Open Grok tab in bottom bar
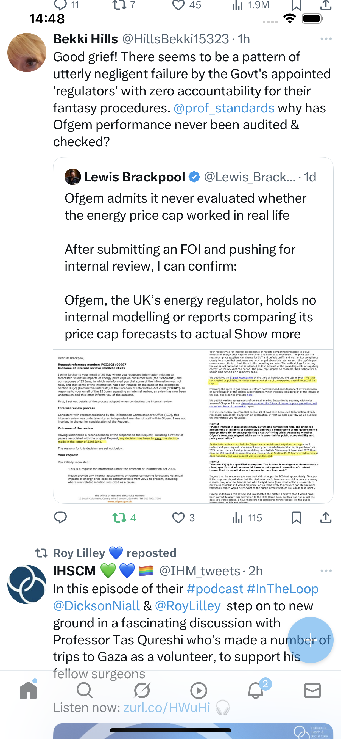Viewport: 341px width, 739px height. click(142, 690)
